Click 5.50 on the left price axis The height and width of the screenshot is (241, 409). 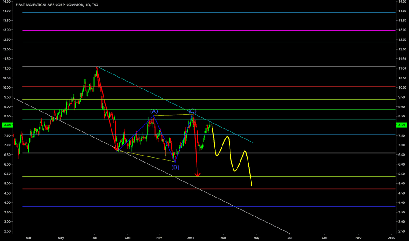(7, 174)
